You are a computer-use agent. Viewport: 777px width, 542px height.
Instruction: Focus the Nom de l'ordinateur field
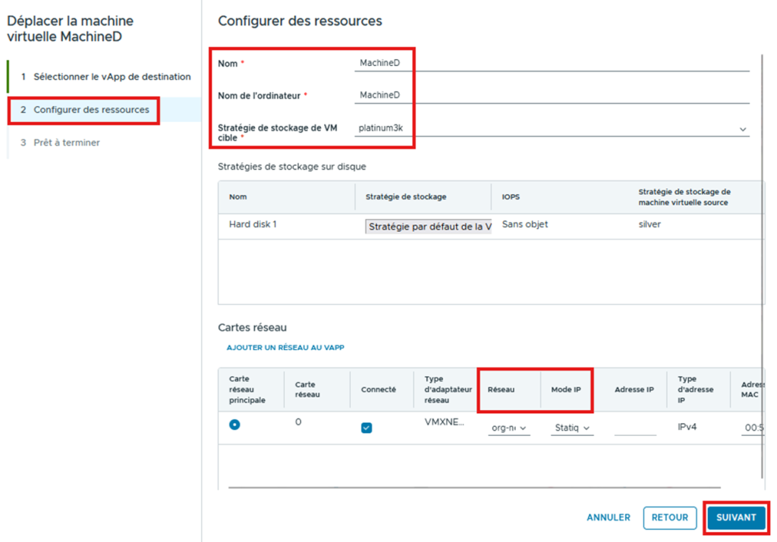tap(552, 96)
